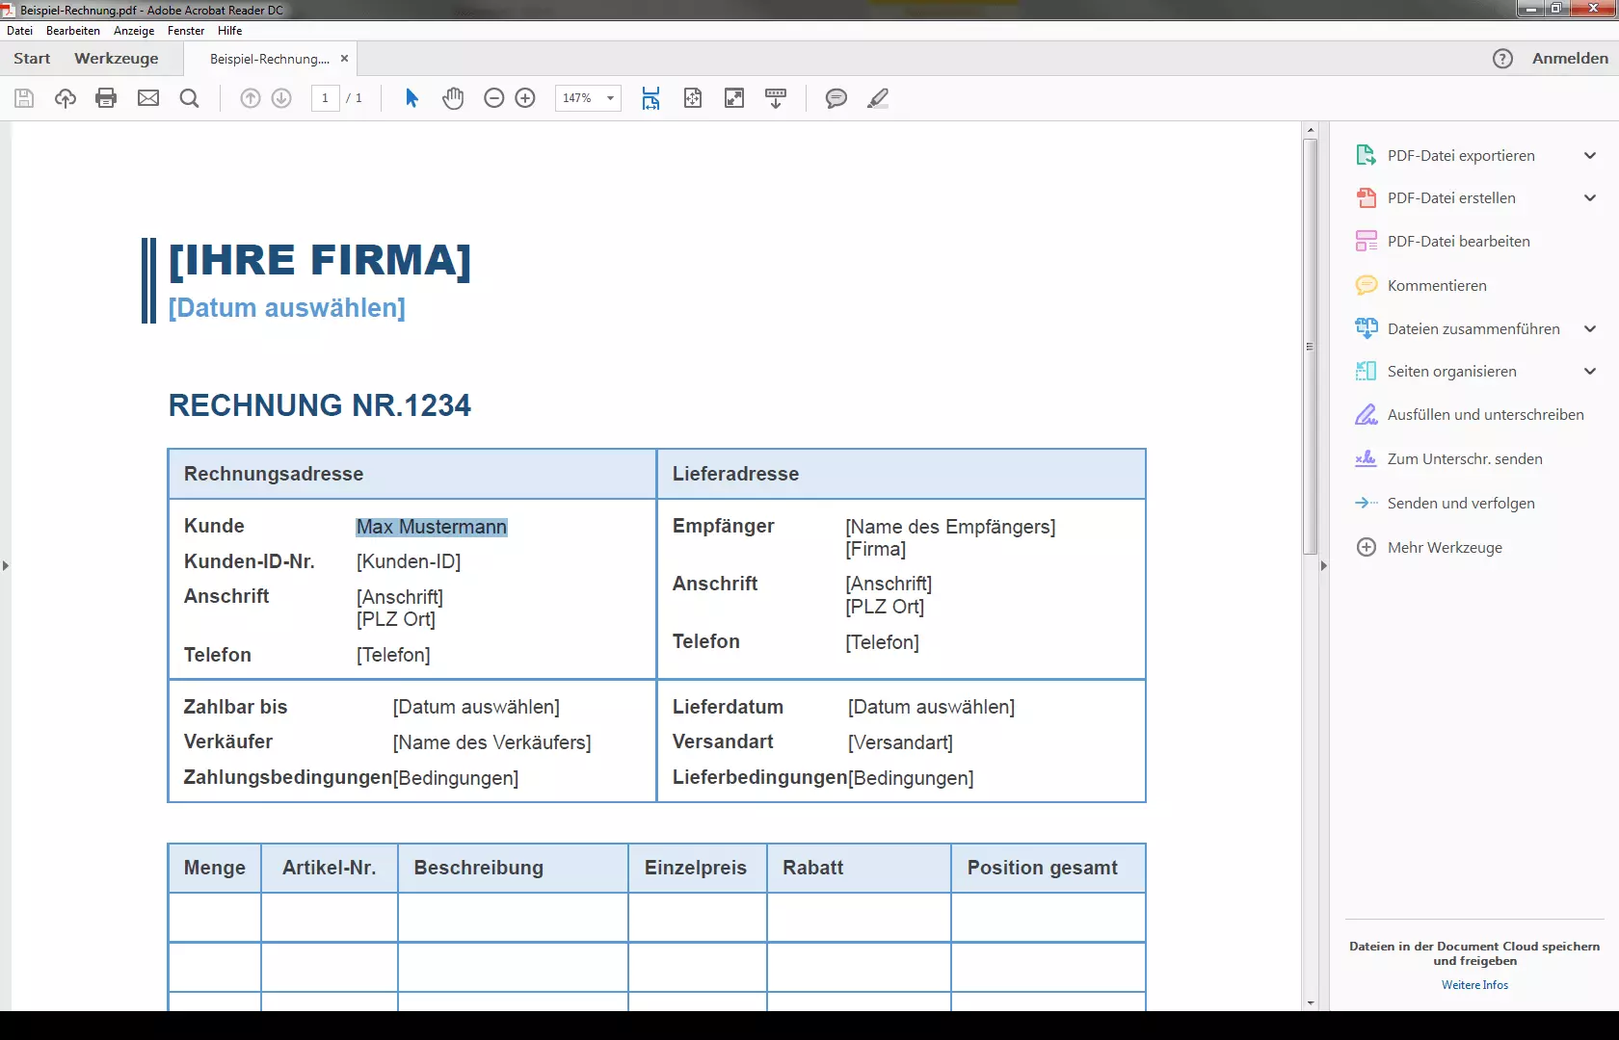The width and height of the screenshot is (1619, 1040).
Task: Expand Seiten organisieren chevron
Action: tap(1590, 371)
